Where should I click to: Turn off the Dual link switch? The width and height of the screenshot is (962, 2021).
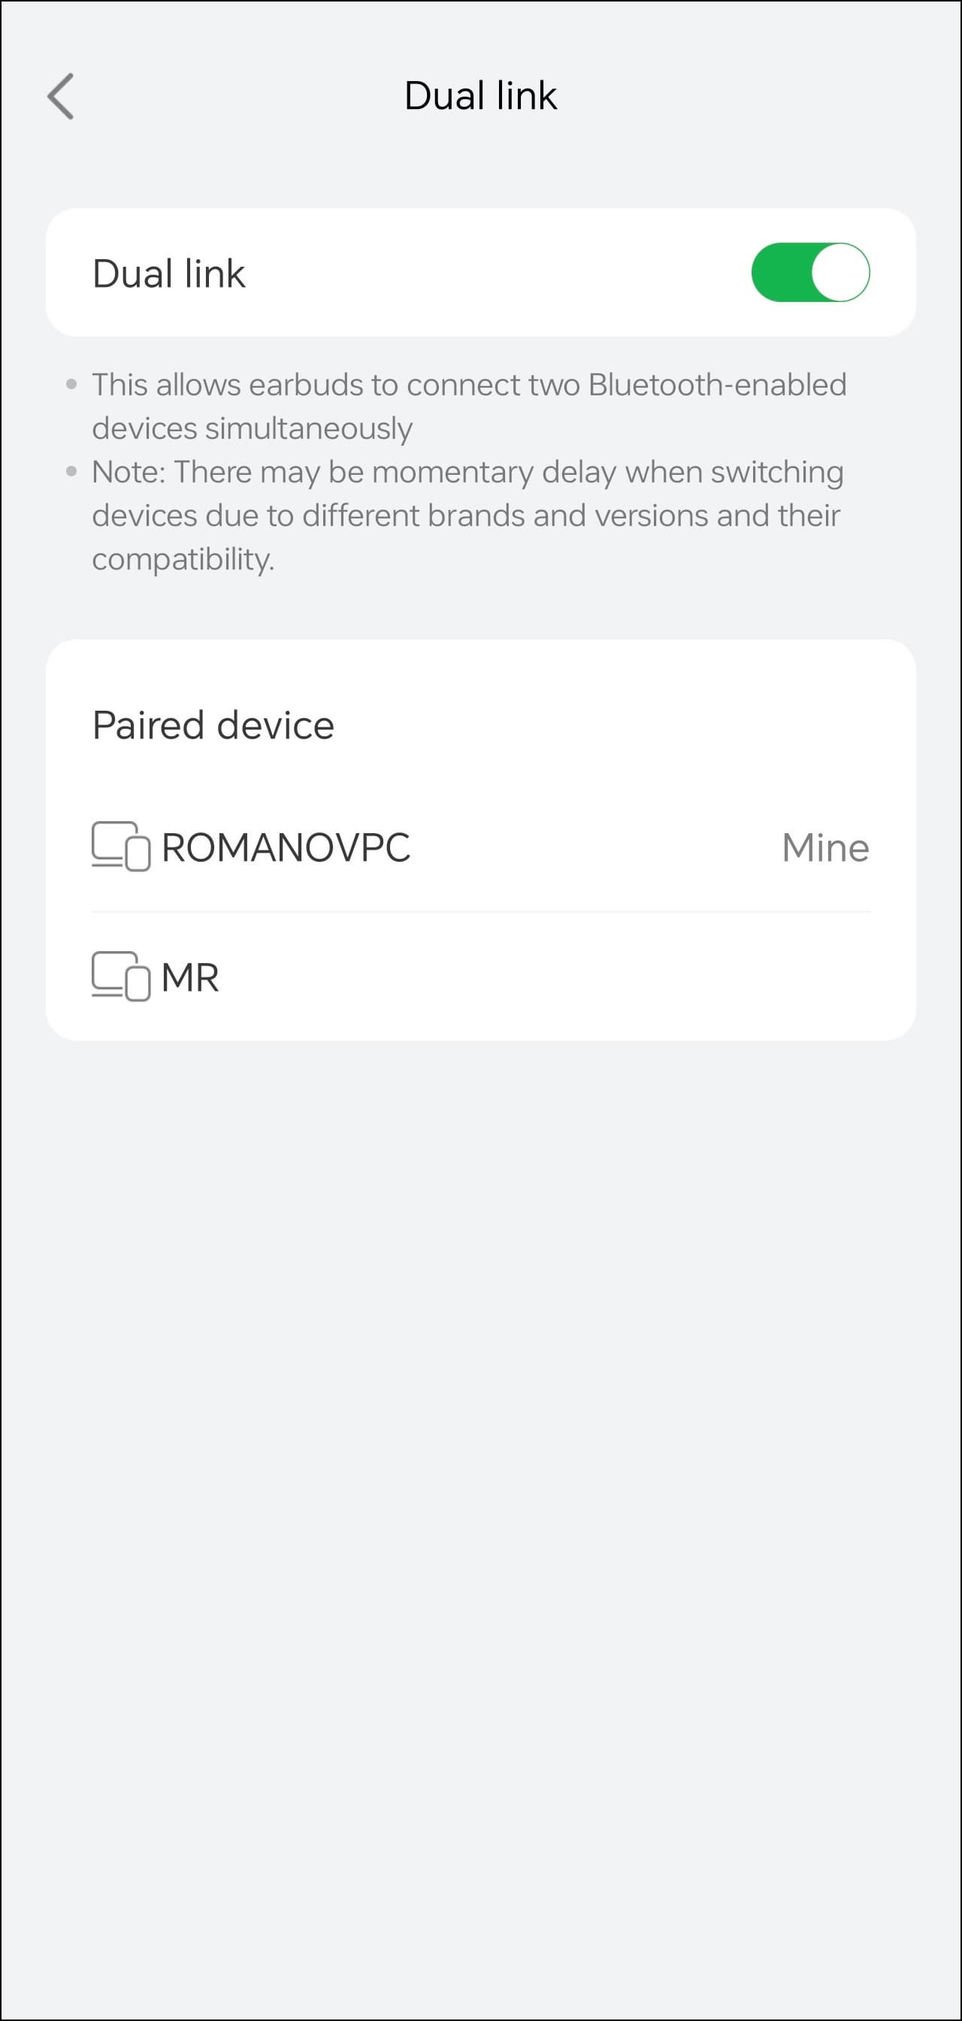click(809, 272)
